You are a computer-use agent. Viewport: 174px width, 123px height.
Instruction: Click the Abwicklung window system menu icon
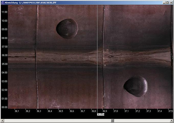pos(3,2)
